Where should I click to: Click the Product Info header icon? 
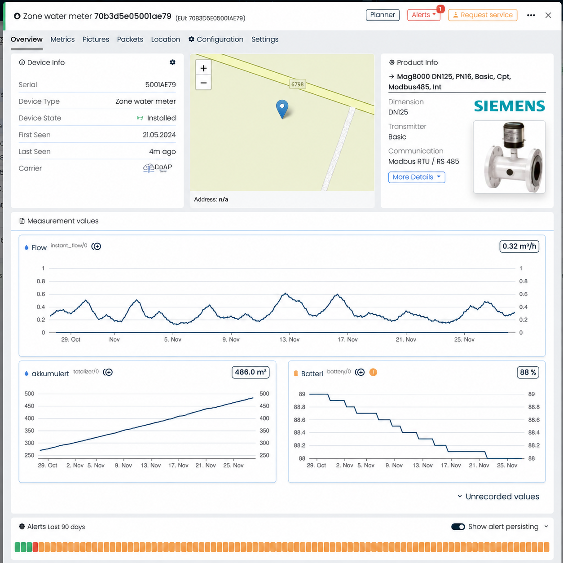pyautogui.click(x=391, y=62)
